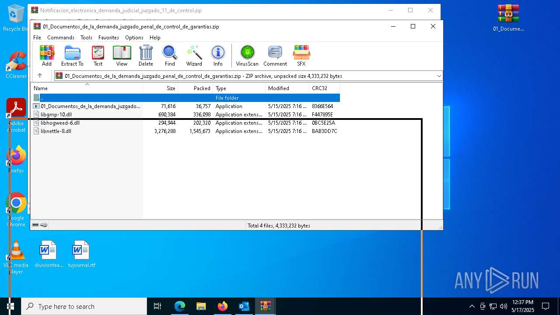Viewport: 560px width, 315px height.
Task: Open Google Chrome desktop shortcut
Action: click(x=16, y=210)
